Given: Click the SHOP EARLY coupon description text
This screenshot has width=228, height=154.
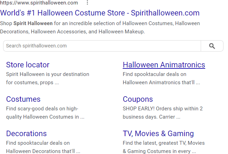Looking at the screenshot, I should coord(162,113).
